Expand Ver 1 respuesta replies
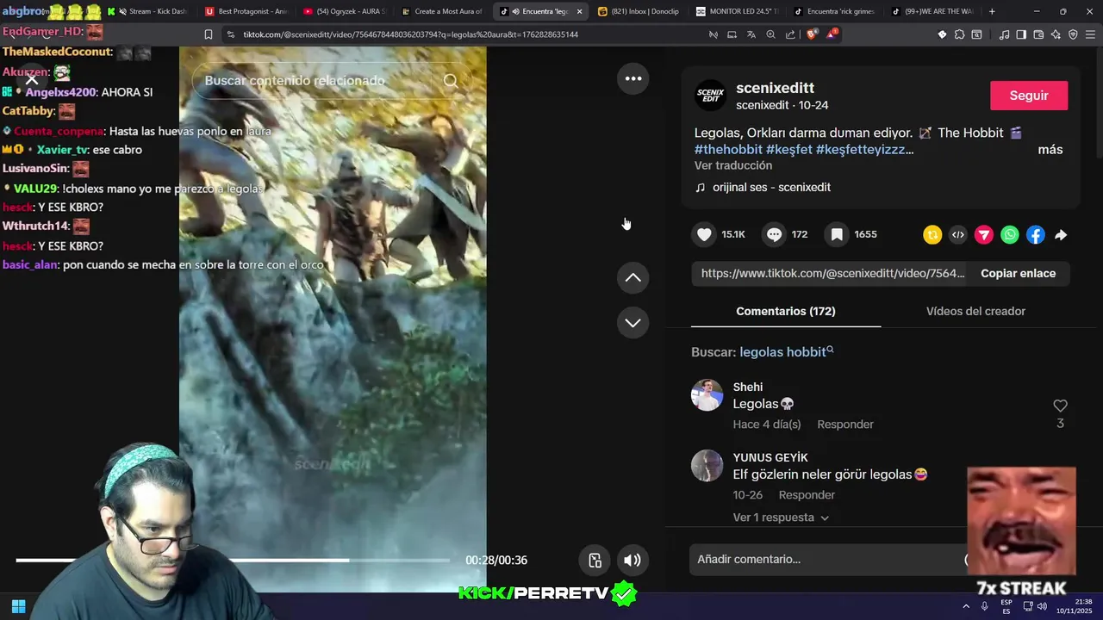The height and width of the screenshot is (620, 1103). [781, 518]
